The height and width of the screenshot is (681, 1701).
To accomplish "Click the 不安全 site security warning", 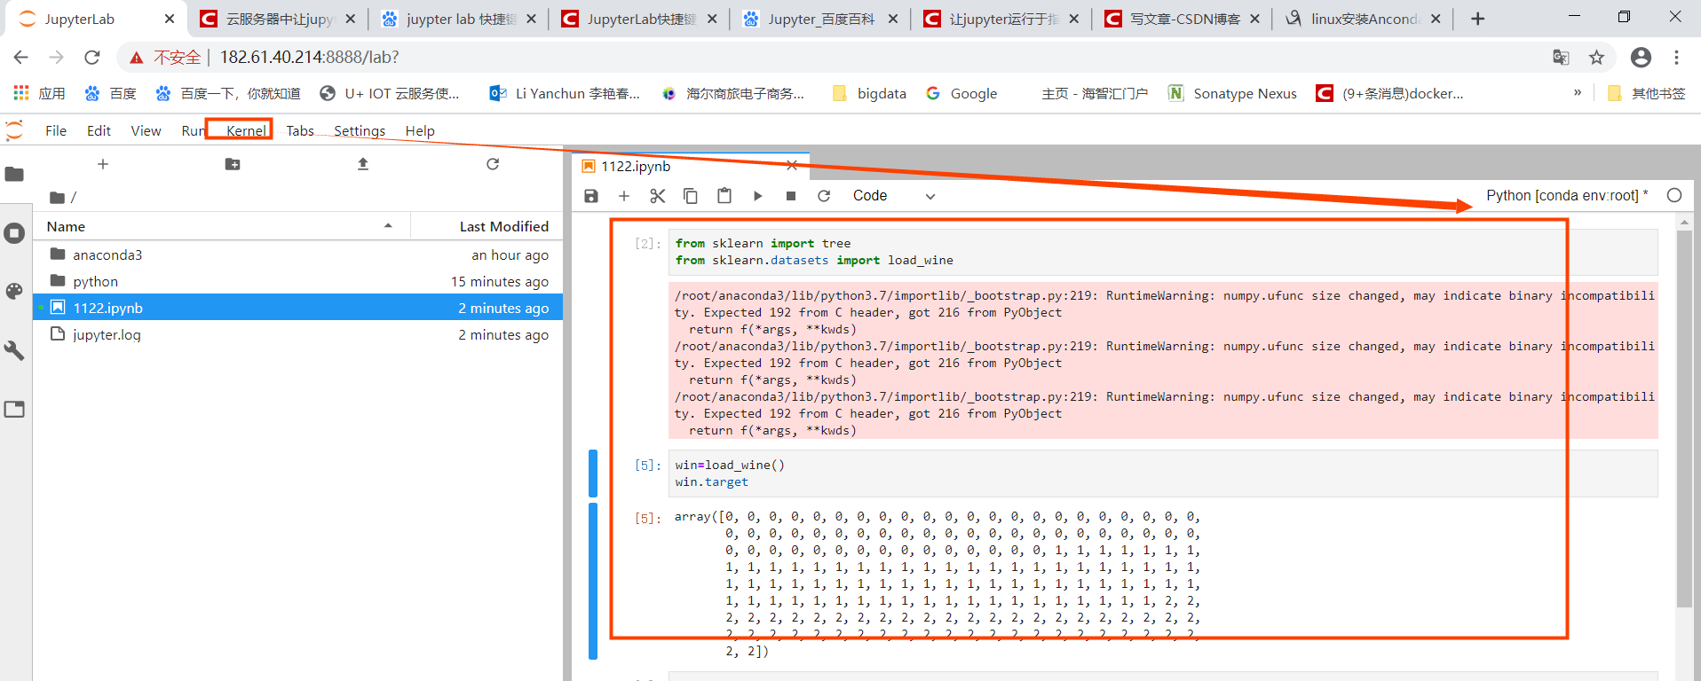I will point(166,58).
